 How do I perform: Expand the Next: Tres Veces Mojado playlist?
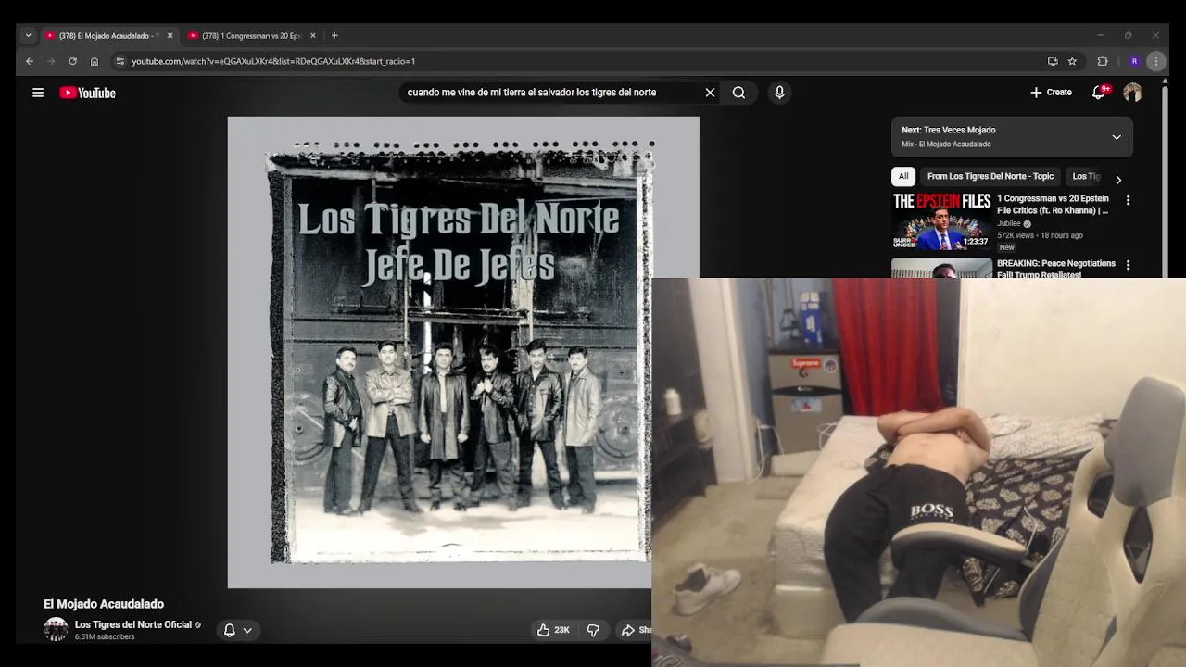[x=1117, y=137]
